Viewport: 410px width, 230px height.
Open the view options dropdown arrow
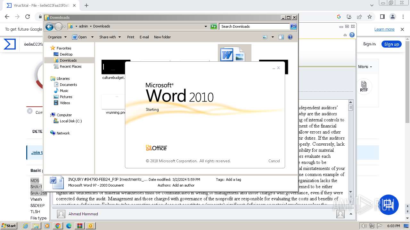(x=273, y=37)
